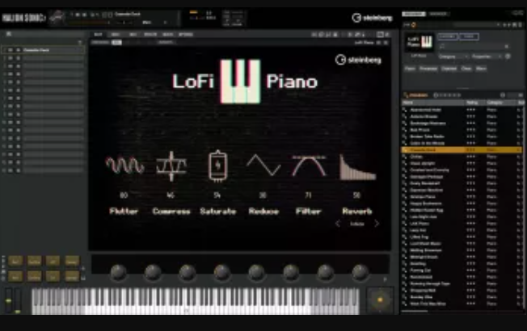
Task: Click the Reduce value 36
Action: 263,195
